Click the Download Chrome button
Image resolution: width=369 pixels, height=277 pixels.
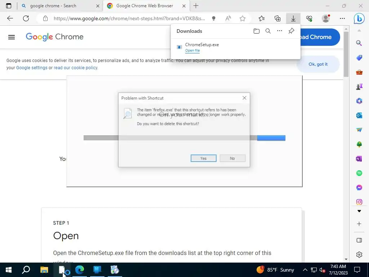(x=320, y=37)
